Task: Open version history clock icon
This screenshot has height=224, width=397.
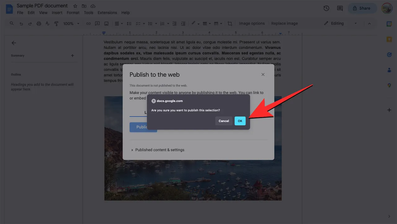Action: [x=326, y=8]
